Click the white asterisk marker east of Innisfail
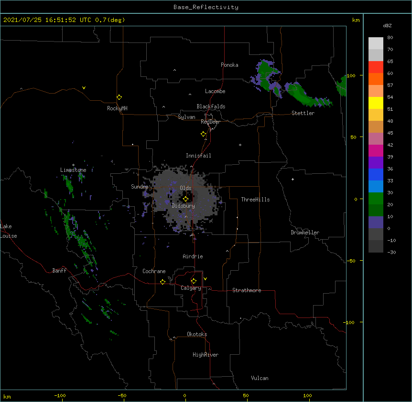The width and height of the screenshot is (412, 402). tap(240, 145)
